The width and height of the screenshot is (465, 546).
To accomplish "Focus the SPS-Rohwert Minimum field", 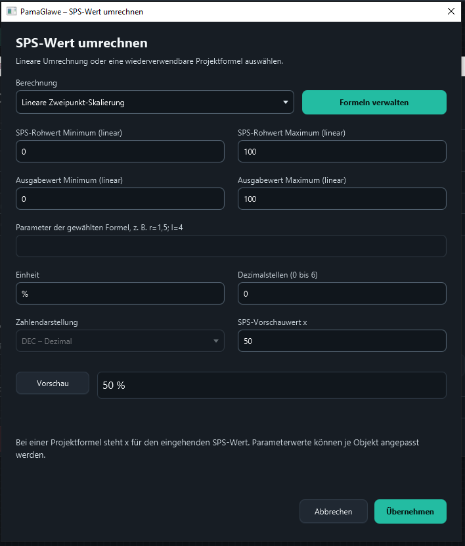I will (x=120, y=151).
